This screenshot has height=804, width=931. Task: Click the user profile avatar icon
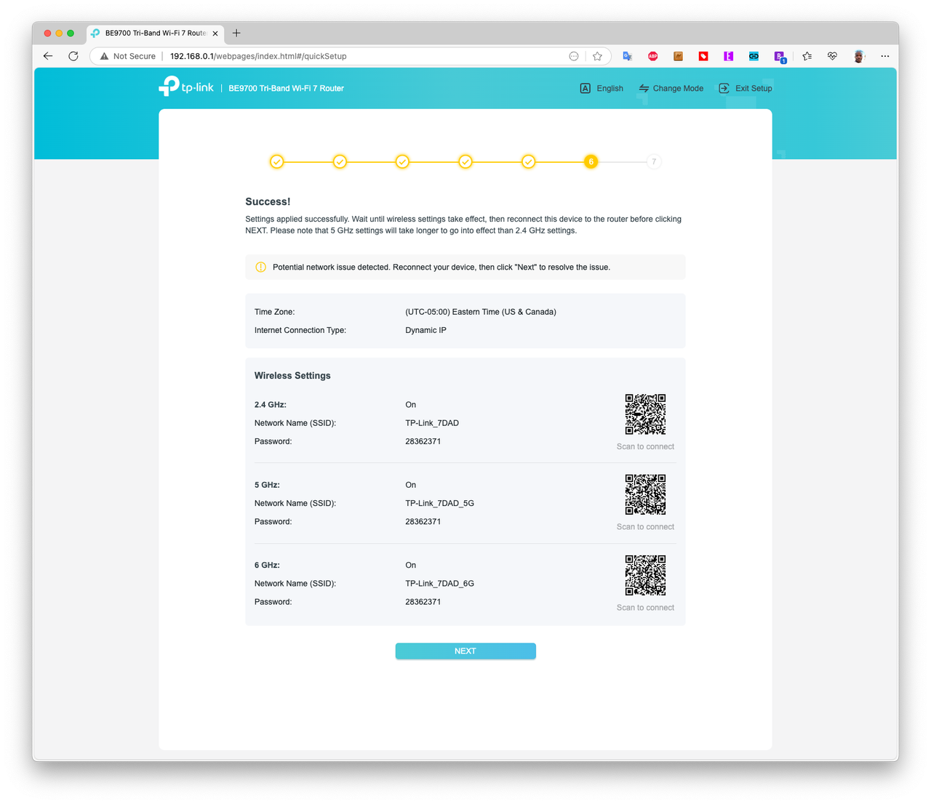(x=859, y=56)
